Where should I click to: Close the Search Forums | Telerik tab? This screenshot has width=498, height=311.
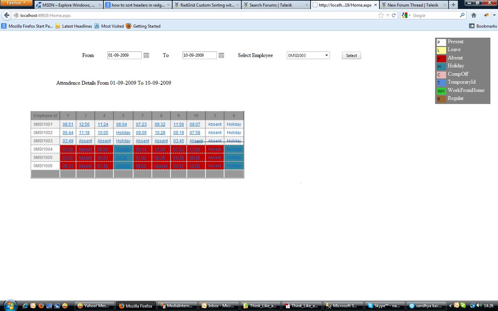pyautogui.click(x=306, y=5)
